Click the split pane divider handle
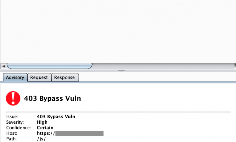Screen dimensions: 236x142 (x=121, y=71)
